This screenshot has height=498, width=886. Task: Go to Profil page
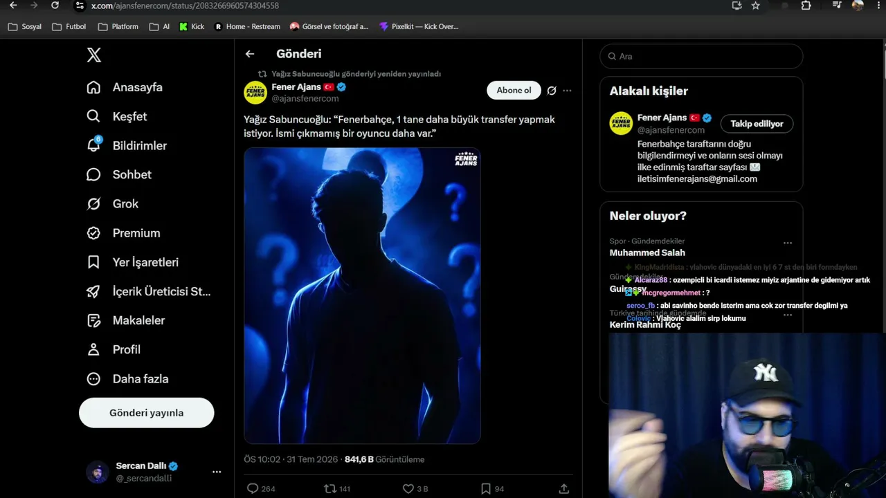(114, 349)
